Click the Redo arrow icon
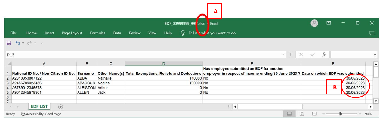The image size is (380, 119). pyautogui.click(x=29, y=43)
